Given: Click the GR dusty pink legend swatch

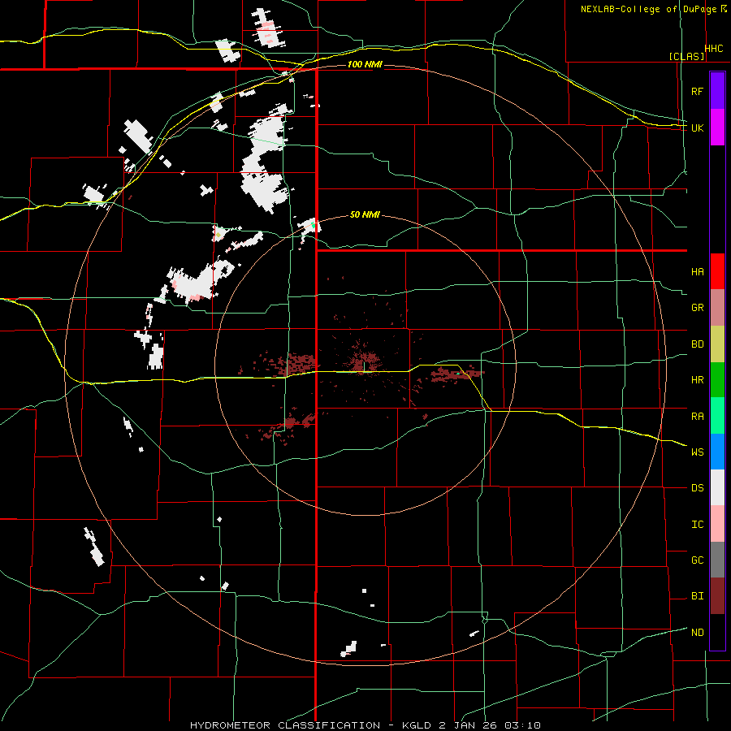Looking at the screenshot, I should (x=717, y=308).
